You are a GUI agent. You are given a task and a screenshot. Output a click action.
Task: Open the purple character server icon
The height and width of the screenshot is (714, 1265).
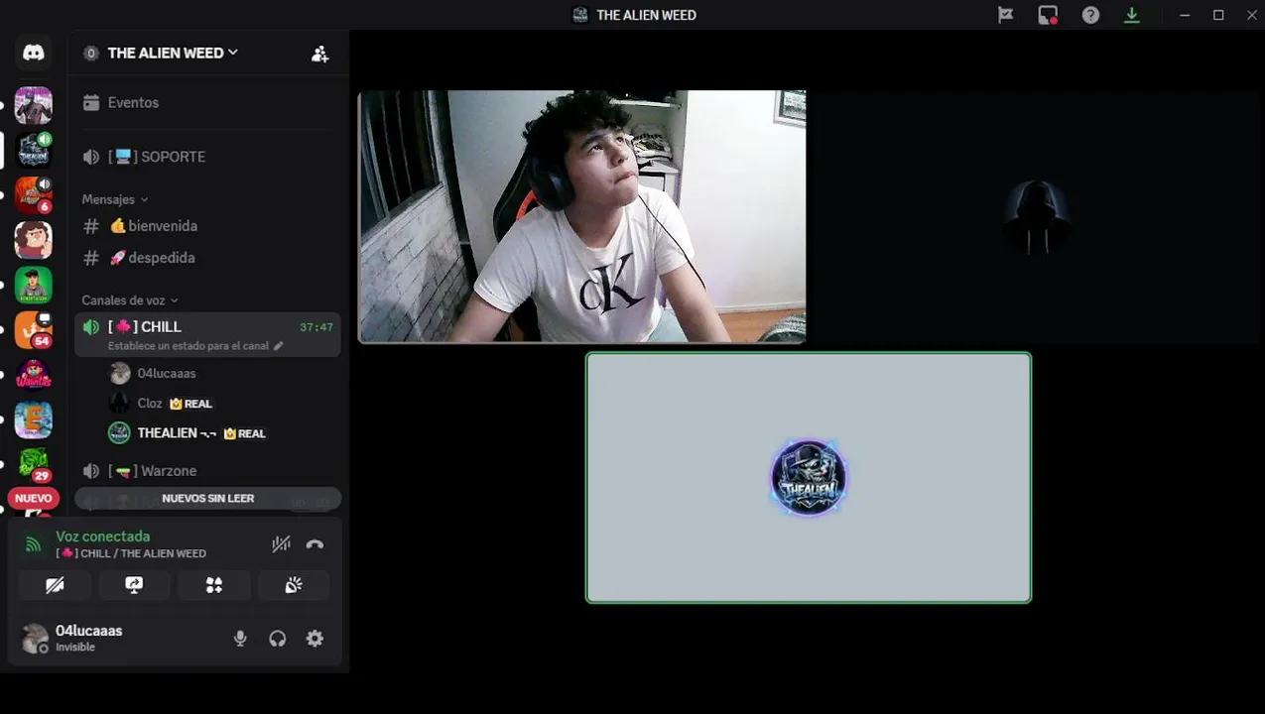[x=33, y=105]
